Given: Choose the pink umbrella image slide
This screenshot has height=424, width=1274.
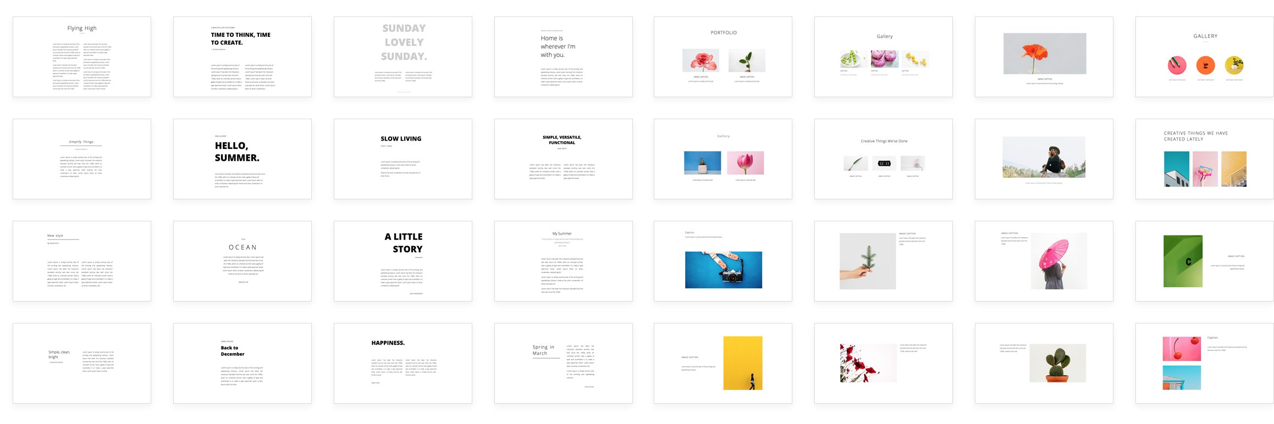Looking at the screenshot, I should 1044,261.
